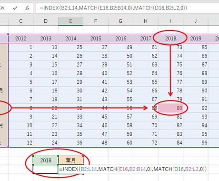Select the cell containing 13
The image size is (219, 181).
click(x=46, y=47)
